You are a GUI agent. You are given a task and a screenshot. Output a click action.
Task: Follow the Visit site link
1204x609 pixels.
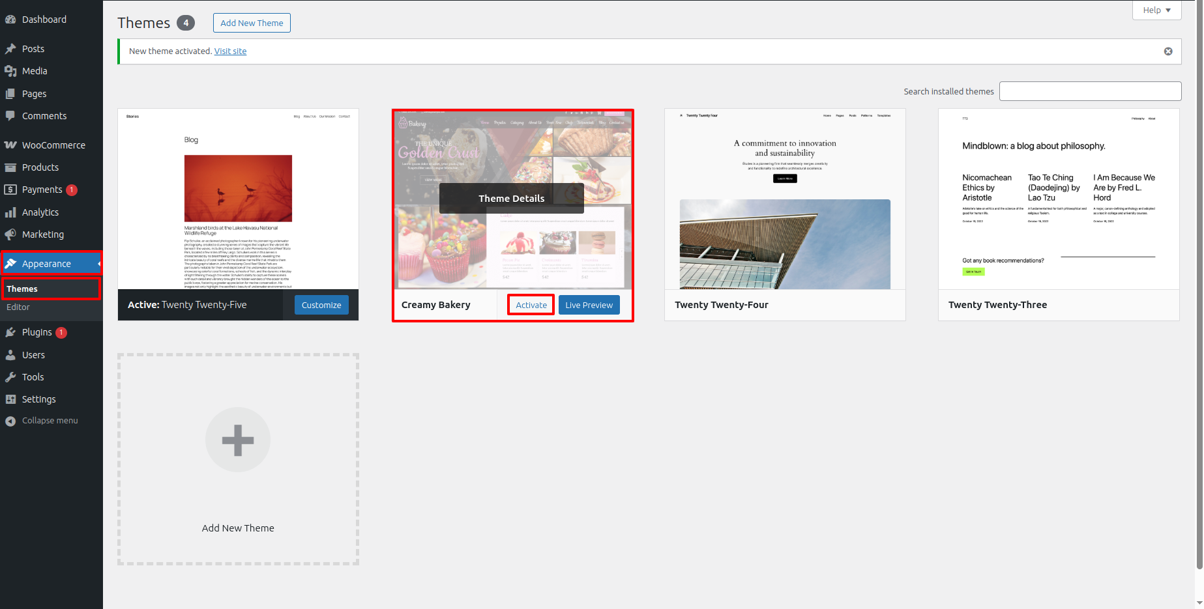(230, 51)
